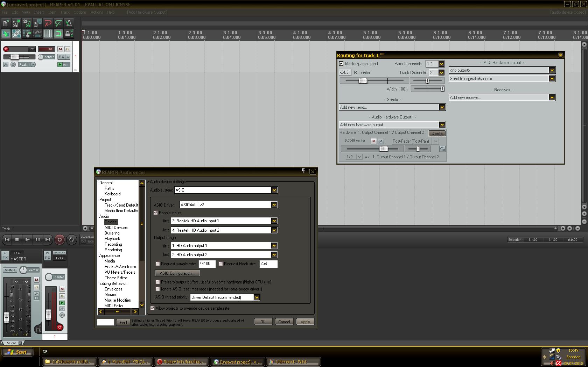
Task: Open the ASIO Driver dropdown
Action: pos(274,205)
